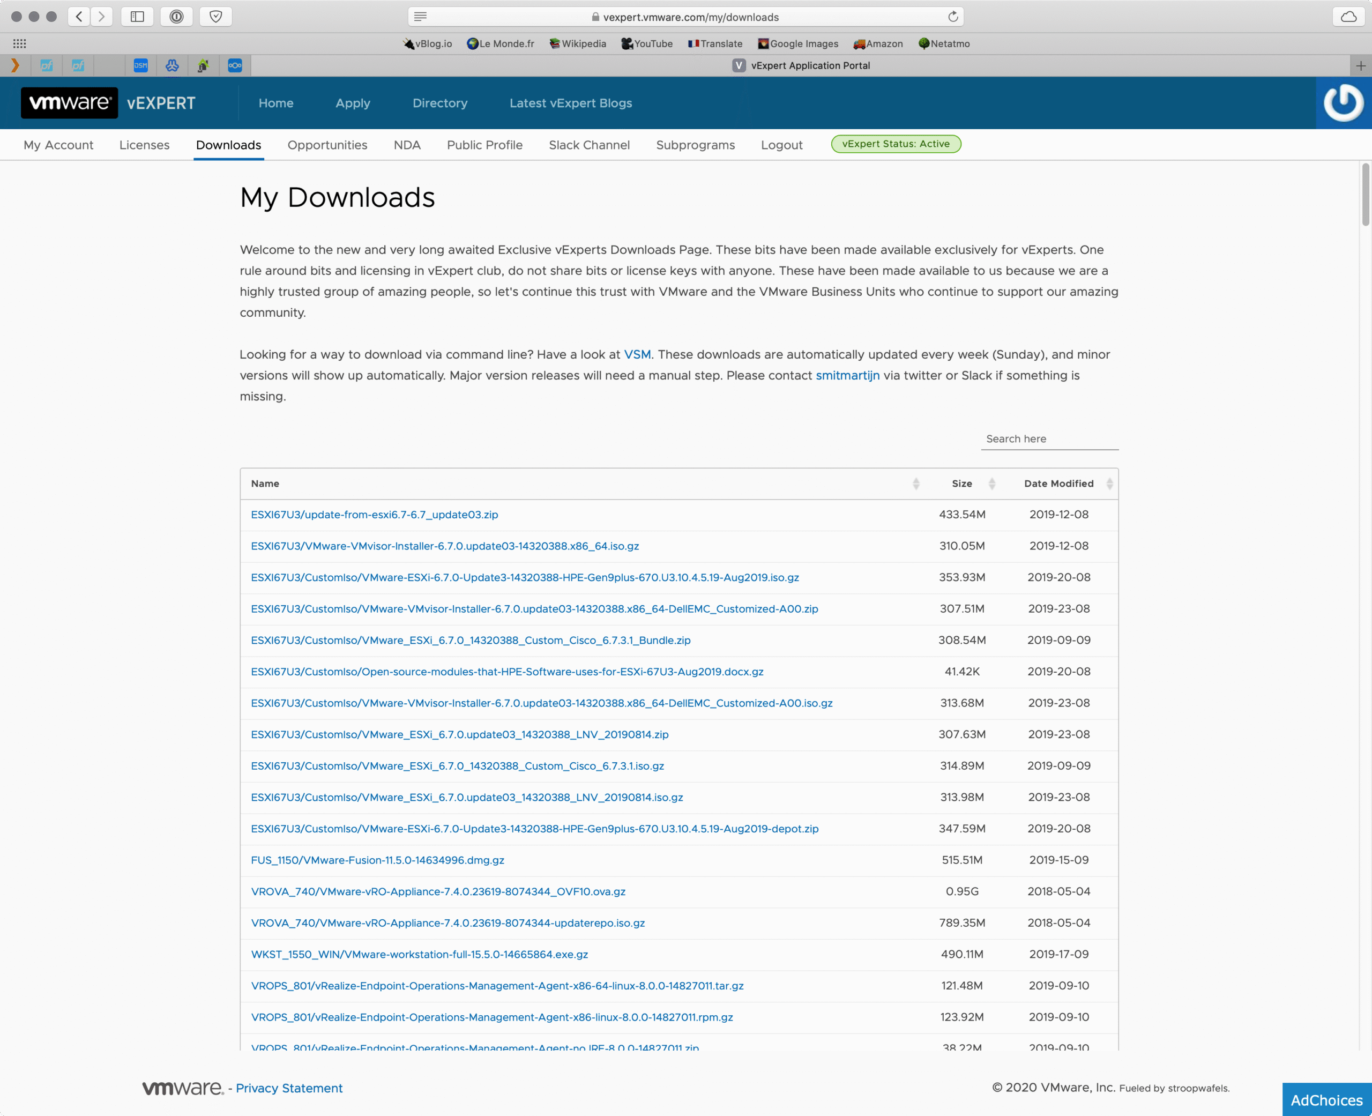Download VMware-Fusion-11.5.0 dmg.gz file

tap(377, 859)
